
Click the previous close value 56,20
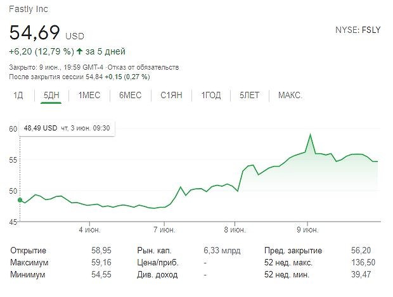click(361, 250)
